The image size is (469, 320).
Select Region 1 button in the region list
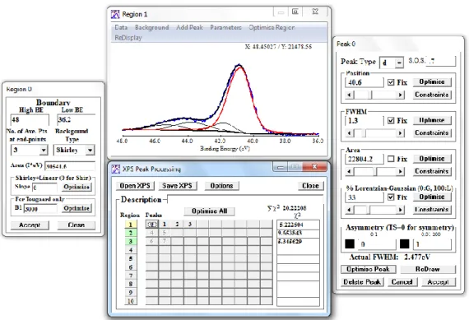click(x=131, y=225)
